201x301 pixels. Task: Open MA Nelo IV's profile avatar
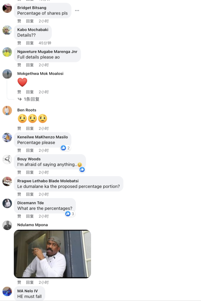(7, 291)
